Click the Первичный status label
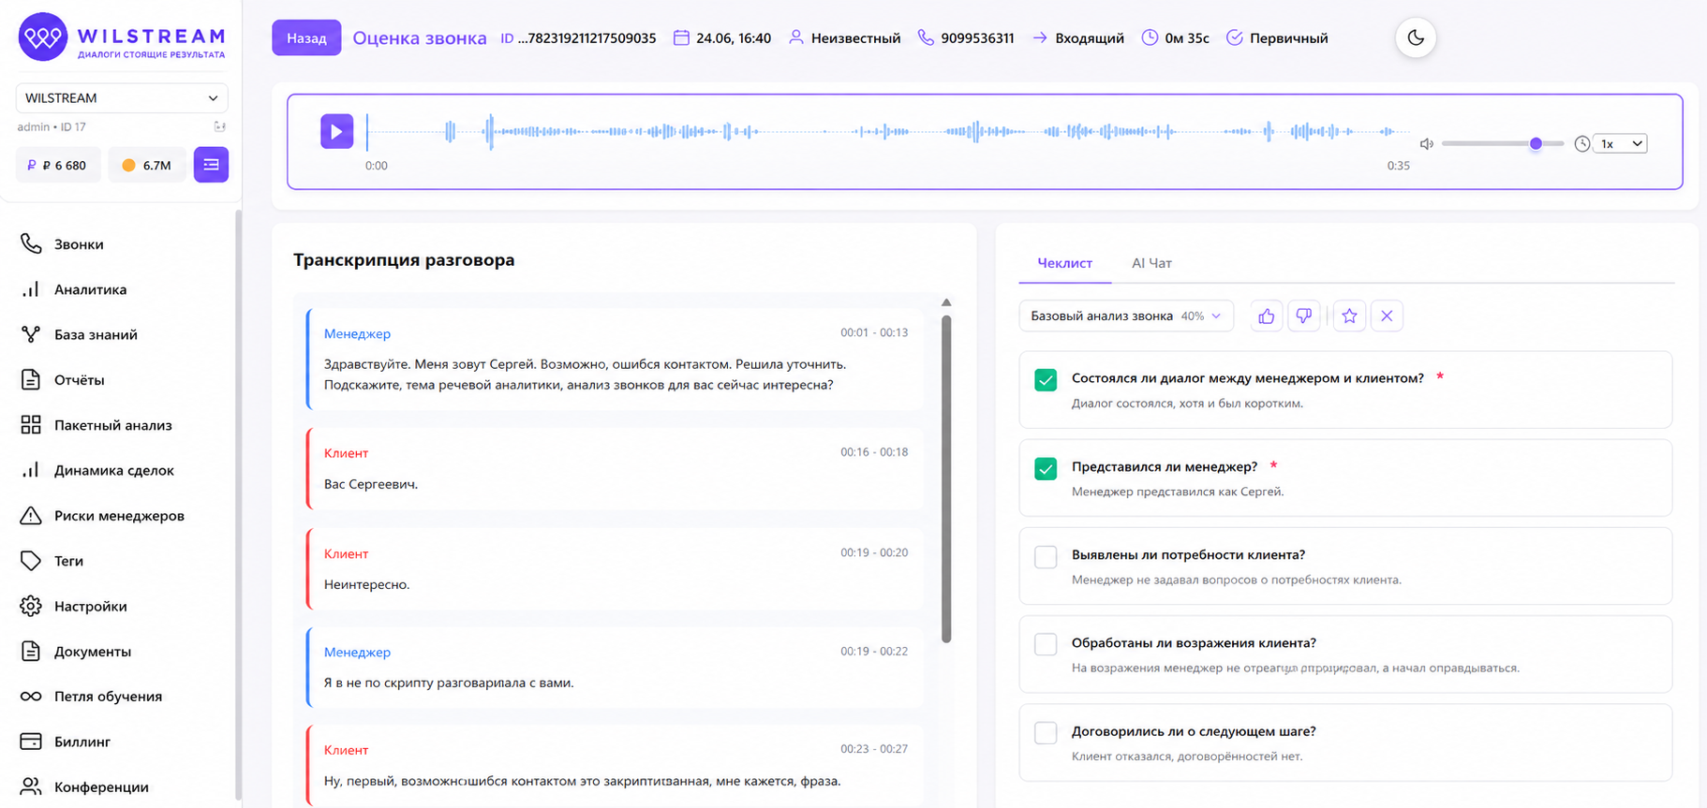The image size is (1707, 808). (1288, 38)
